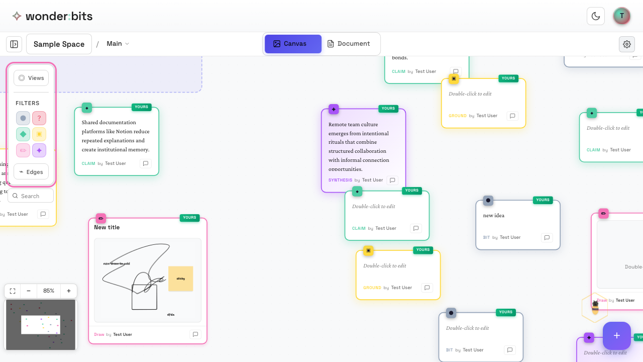This screenshot has width=643, height=362.
Task: Click inside the Search field
Action: point(30,196)
